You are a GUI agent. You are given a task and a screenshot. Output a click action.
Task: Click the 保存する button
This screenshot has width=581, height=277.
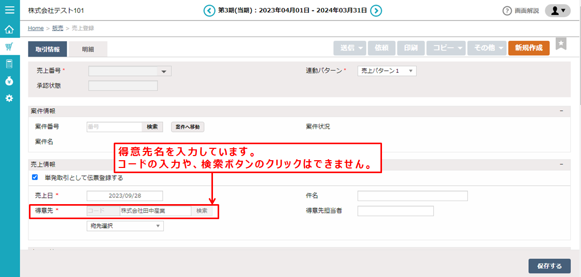549,266
